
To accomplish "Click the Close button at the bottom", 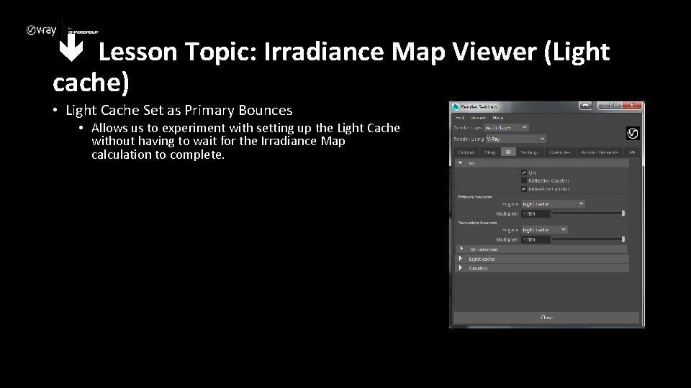I will coord(546,317).
